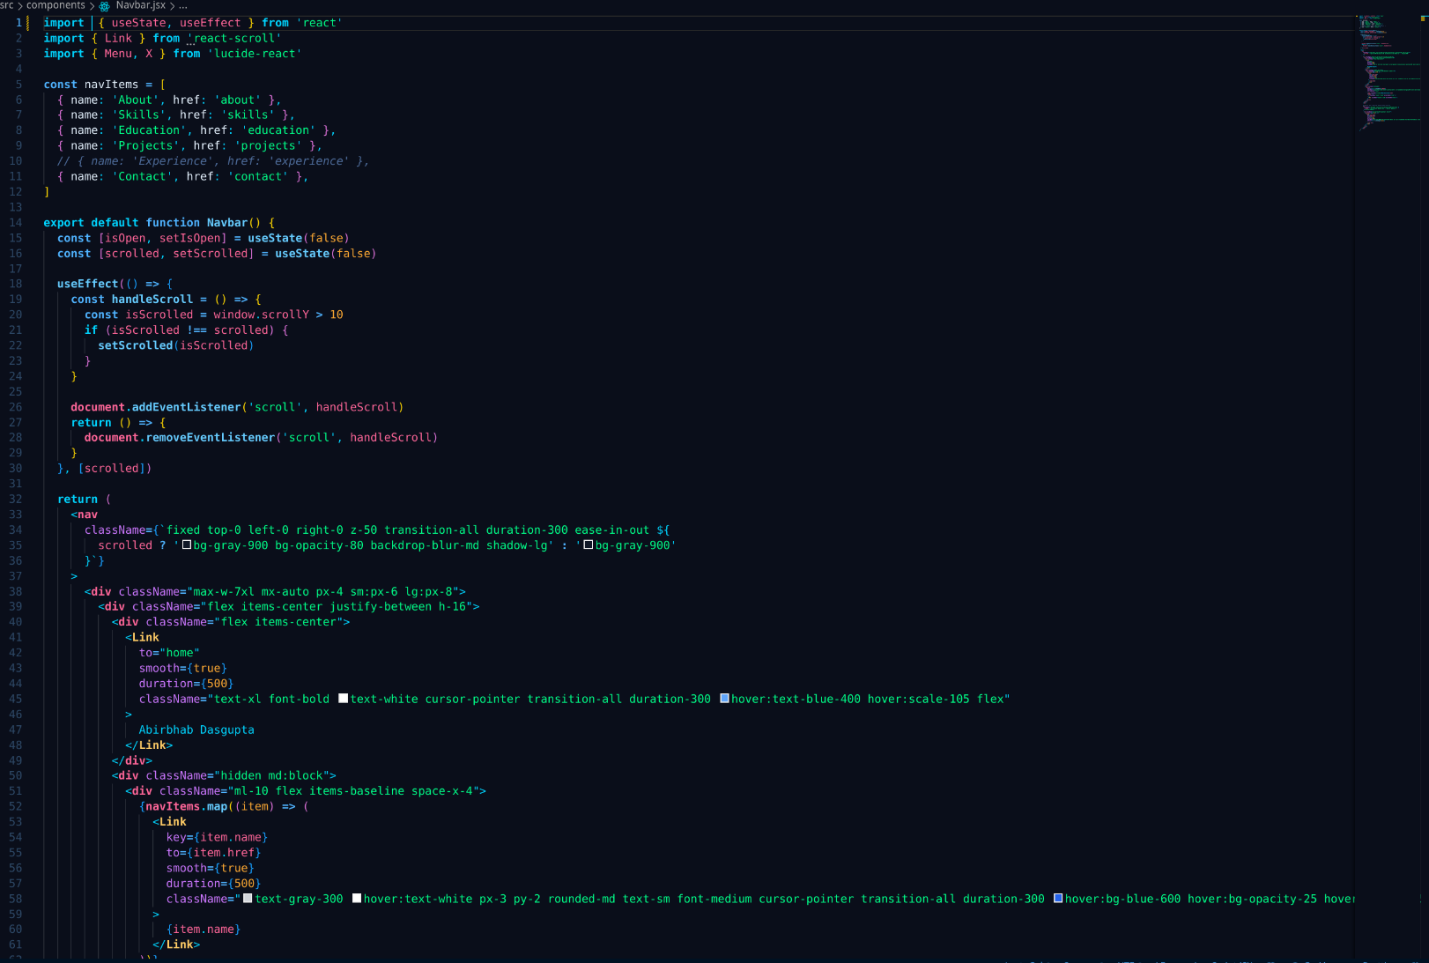Viewport: 1429px width, 963px height.
Task: Click the 'react-scroll' import string
Action: 235,39
